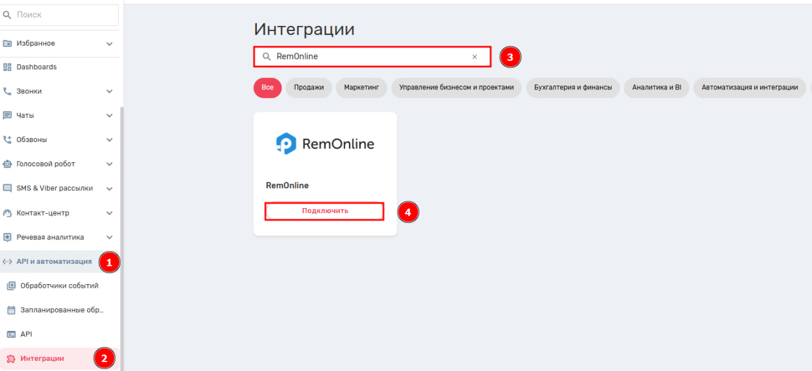Select the Все filter chip
This screenshot has width=812, height=371.
267,88
